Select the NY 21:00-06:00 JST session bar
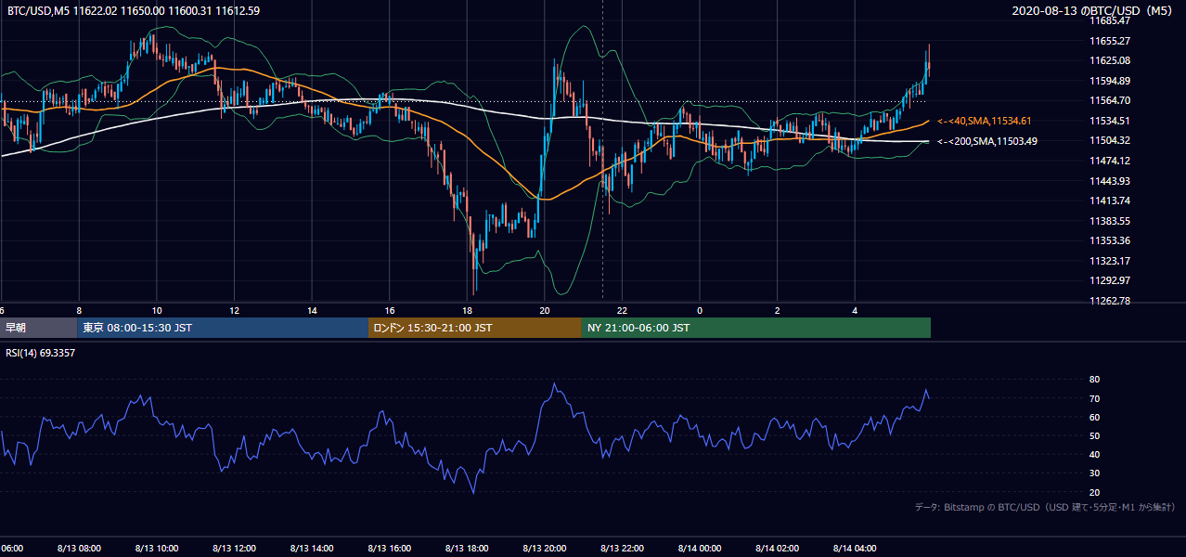Screen dimensions: 1186x557 tap(756, 328)
